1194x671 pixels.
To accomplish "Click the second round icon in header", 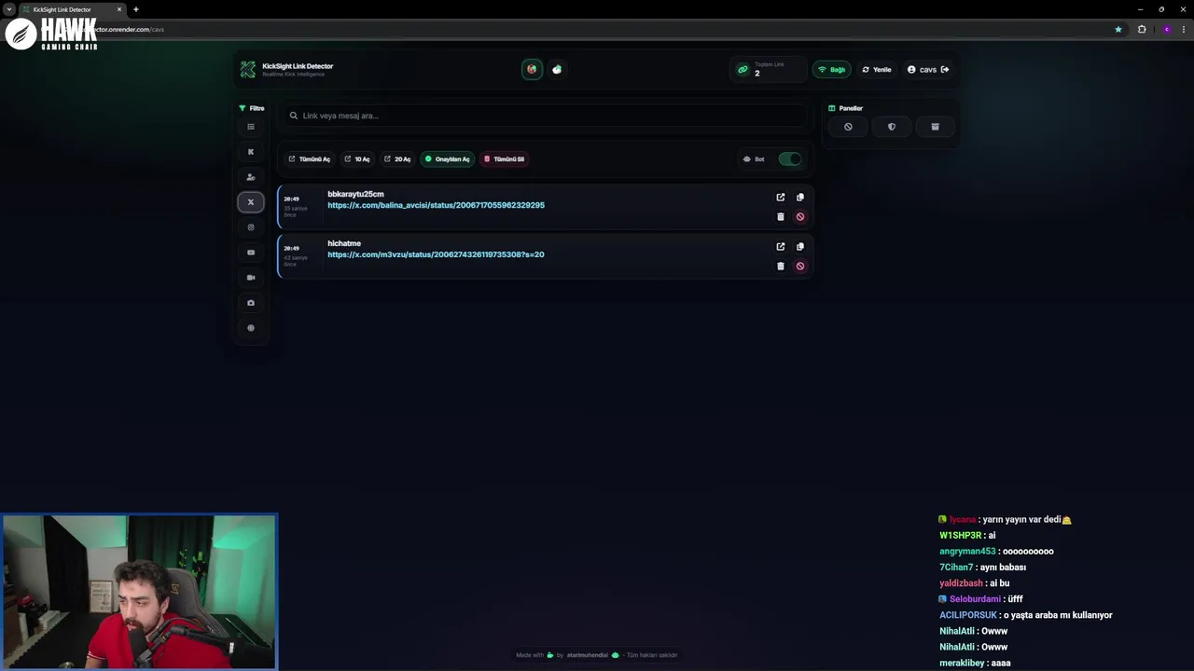I will [x=557, y=69].
